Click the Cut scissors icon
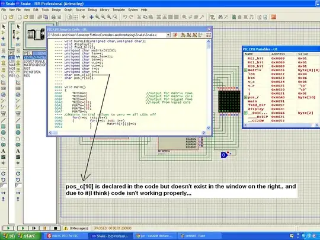320x240 pixels. point(139,17)
